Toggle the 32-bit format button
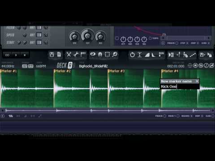This screenshot has height=161, width=215. click(x=25, y=66)
